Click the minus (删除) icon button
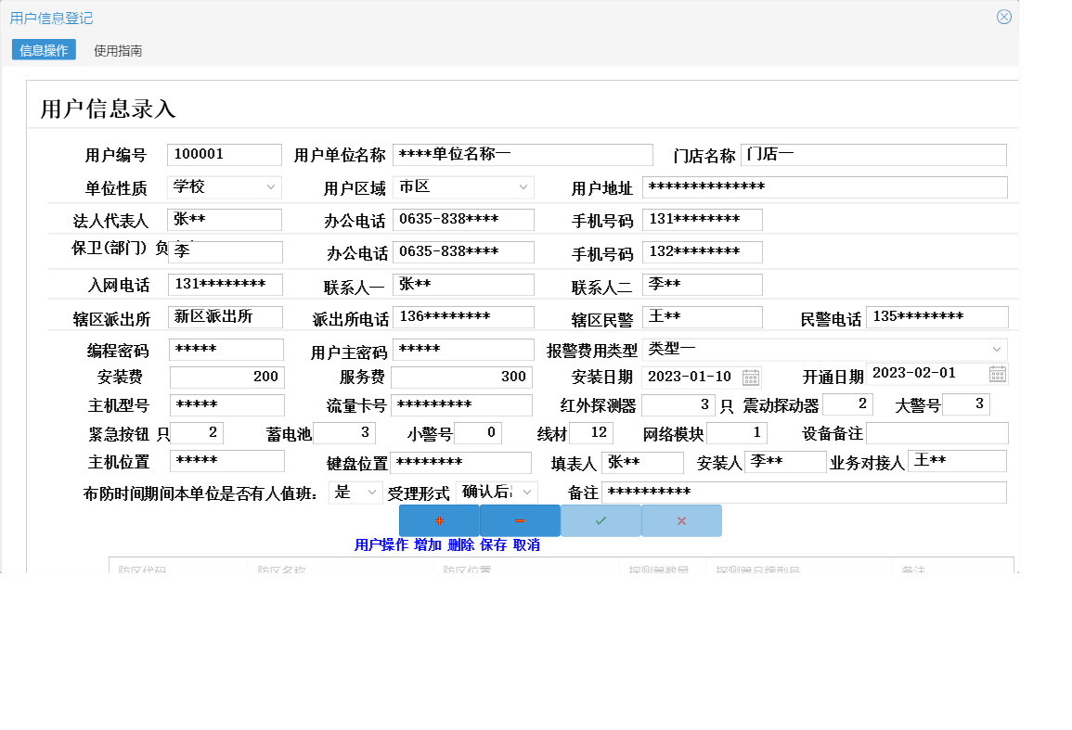This screenshot has height=730, width=1072. coord(520,520)
